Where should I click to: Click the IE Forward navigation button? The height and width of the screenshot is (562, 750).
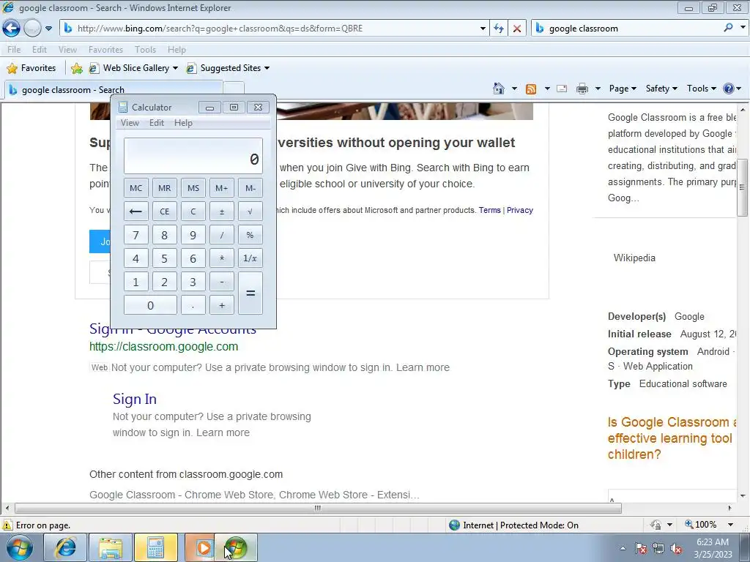(x=32, y=29)
